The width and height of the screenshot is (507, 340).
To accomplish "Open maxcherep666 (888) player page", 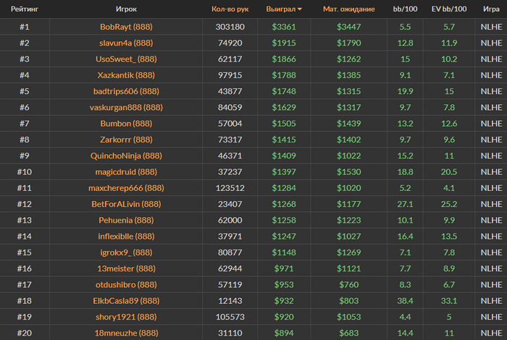I will point(126,188).
